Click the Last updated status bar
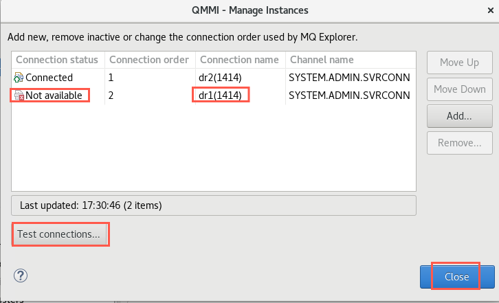The height and width of the screenshot is (303, 499). tap(214, 205)
